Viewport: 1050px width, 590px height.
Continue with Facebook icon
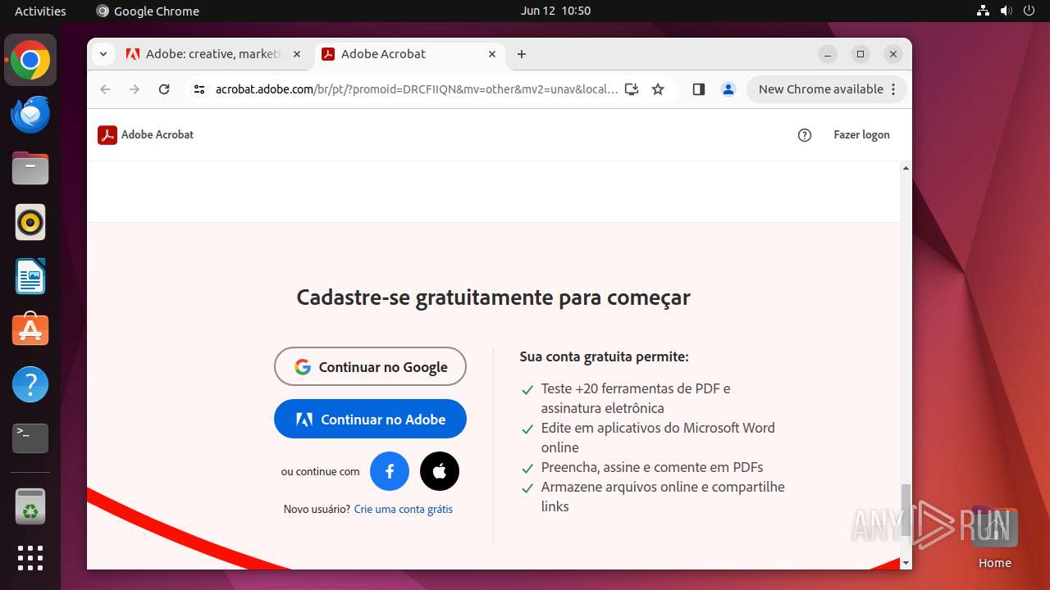click(x=390, y=471)
